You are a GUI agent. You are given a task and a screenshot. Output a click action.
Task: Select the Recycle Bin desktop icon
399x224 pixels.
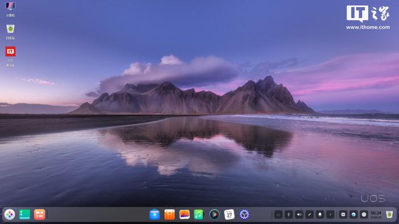(10, 32)
